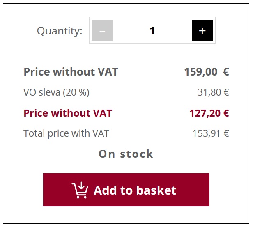
Task: Increase quantity with the black plus button
Action: pyautogui.click(x=202, y=30)
